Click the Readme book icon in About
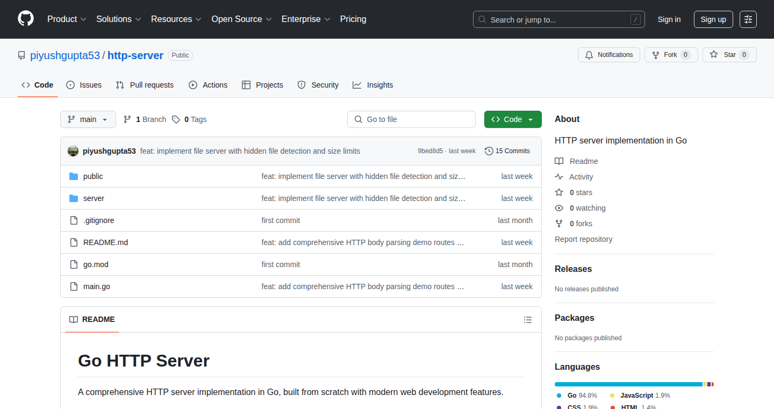Image resolution: width=774 pixels, height=409 pixels. pyautogui.click(x=559, y=161)
